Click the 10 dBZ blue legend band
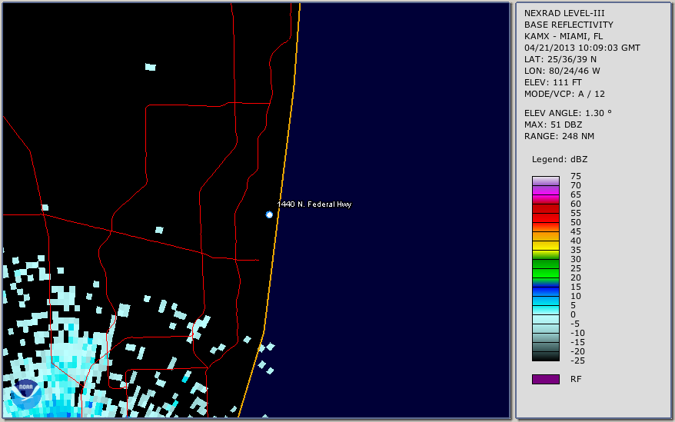This screenshot has height=422, width=675. (545, 291)
